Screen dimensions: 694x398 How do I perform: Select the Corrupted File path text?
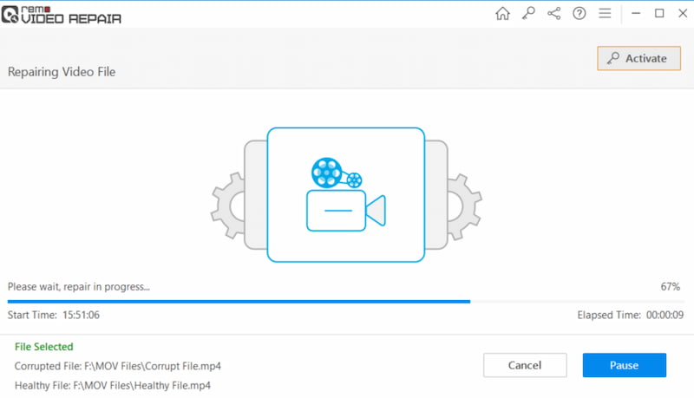[x=118, y=366]
